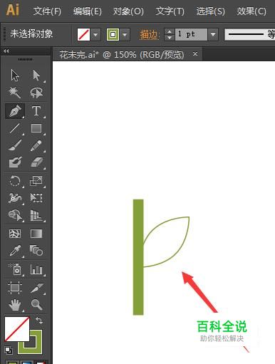275x364 pixels.
Task: Select the Paintbrush tool
Action: point(15,145)
